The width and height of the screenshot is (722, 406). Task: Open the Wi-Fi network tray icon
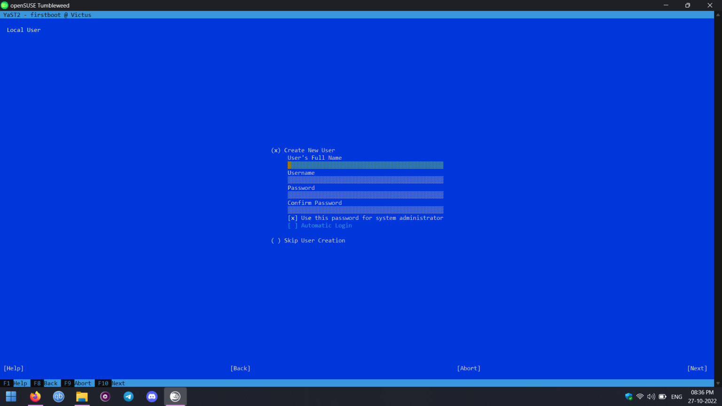pos(640,397)
